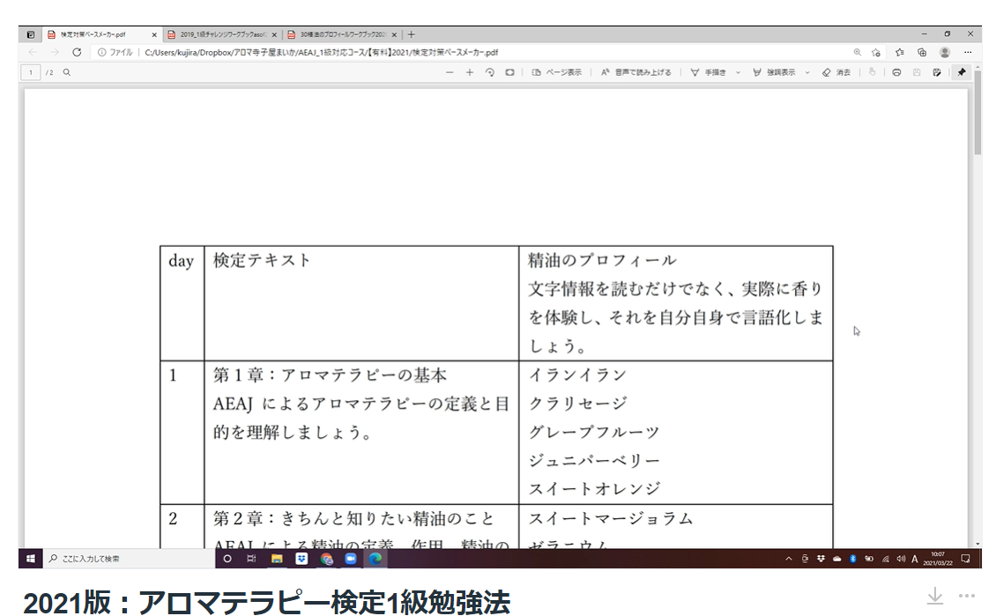996x616 pixels.
Task: Open browser zoom indicator in address bar
Action: (857, 52)
